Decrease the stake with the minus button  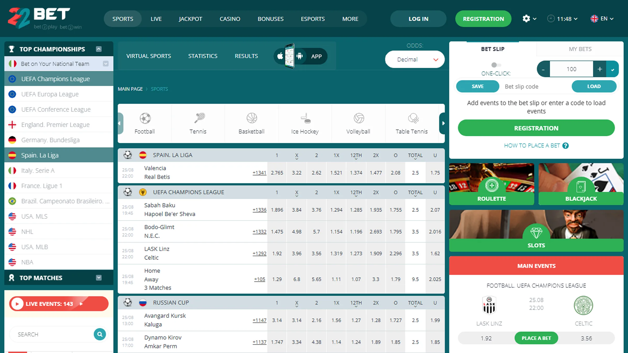(543, 69)
